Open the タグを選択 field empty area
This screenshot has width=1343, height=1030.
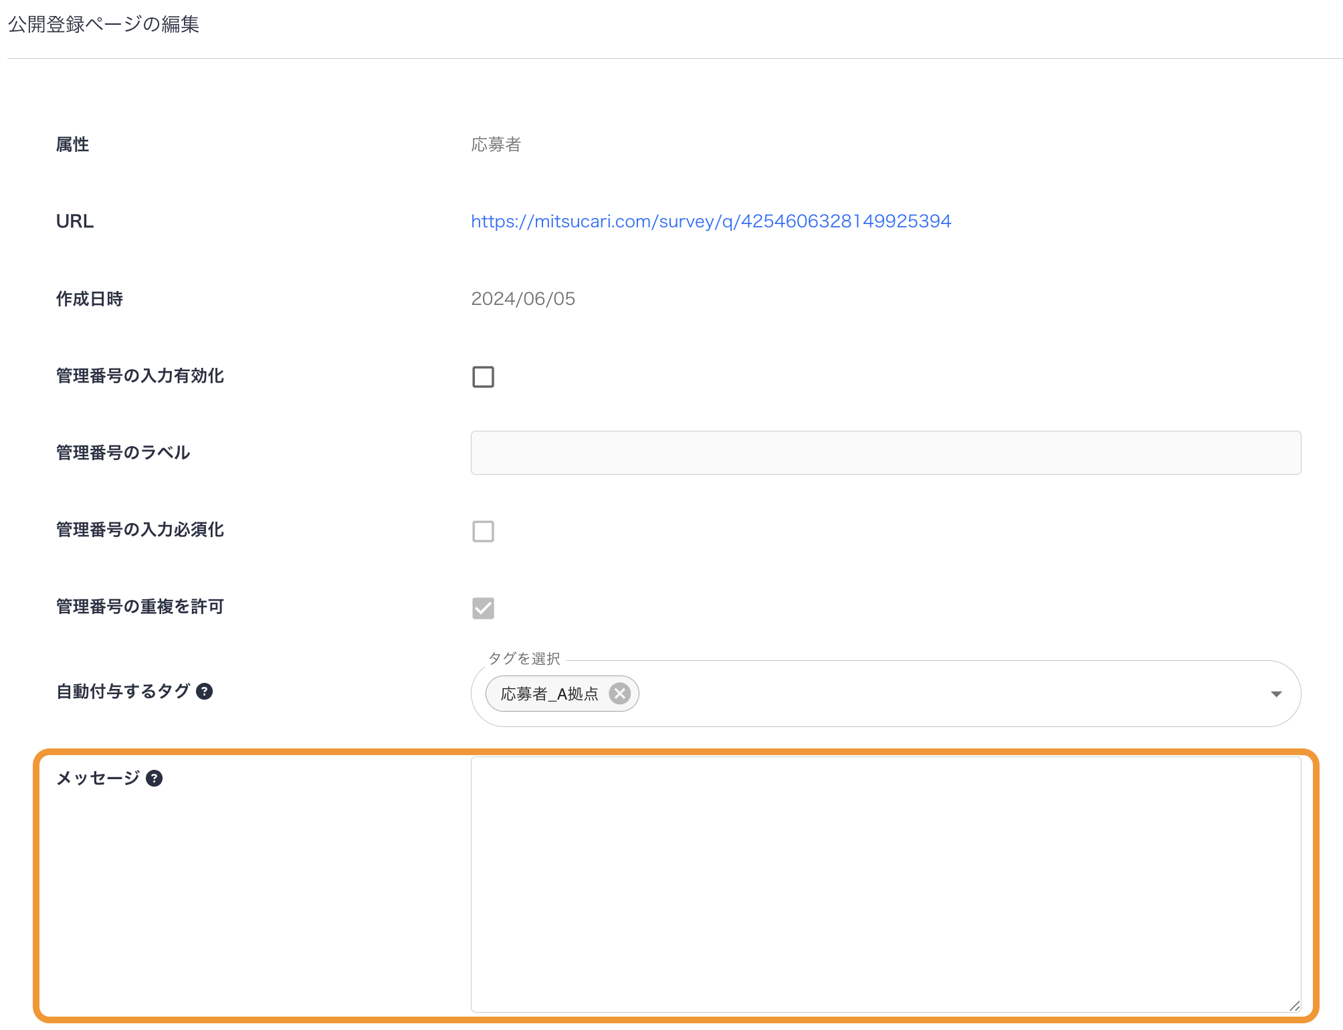point(936,694)
